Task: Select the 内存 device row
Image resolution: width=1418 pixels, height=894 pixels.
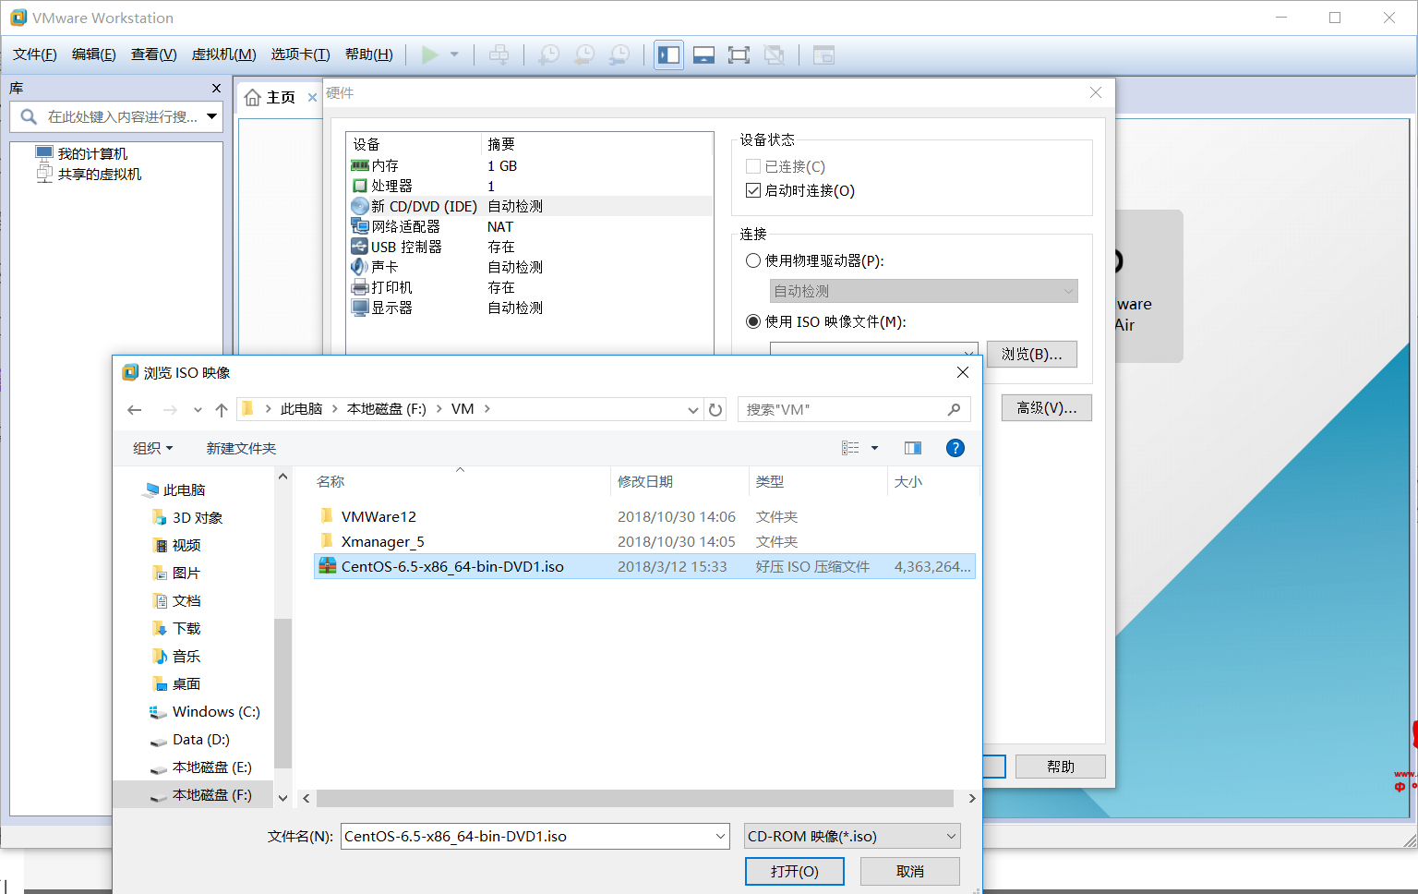Action: click(x=530, y=165)
